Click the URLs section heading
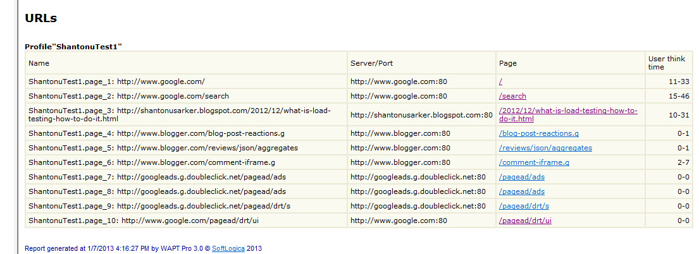699x254 pixels. pos(40,18)
